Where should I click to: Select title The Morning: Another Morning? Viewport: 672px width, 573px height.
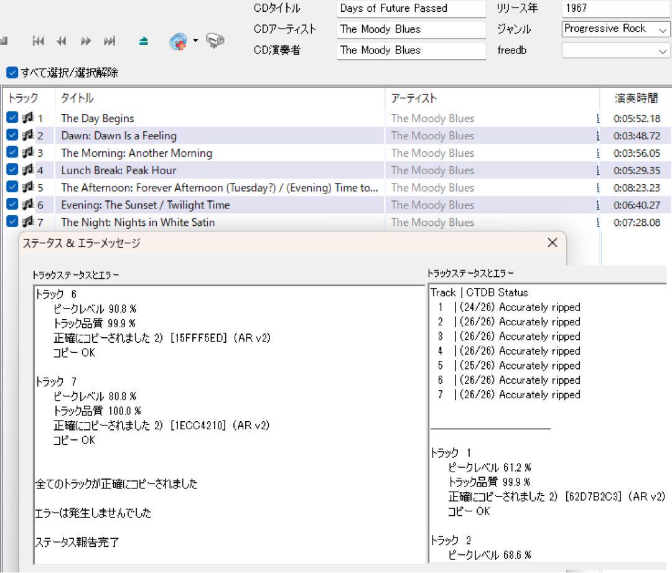click(136, 153)
